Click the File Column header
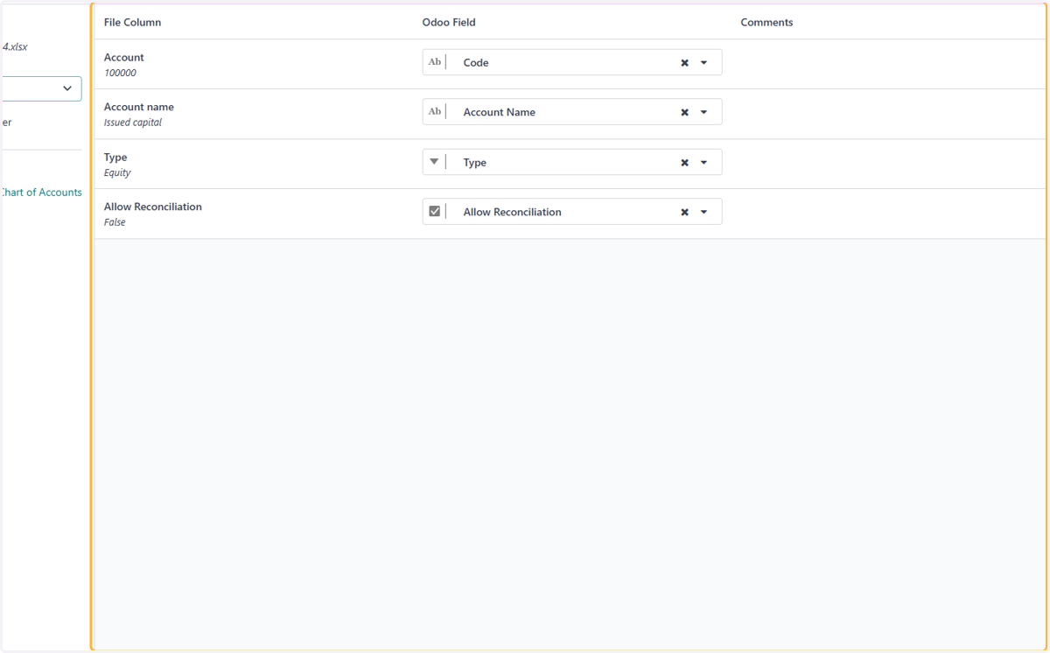The width and height of the screenshot is (1050, 653). [x=132, y=23]
